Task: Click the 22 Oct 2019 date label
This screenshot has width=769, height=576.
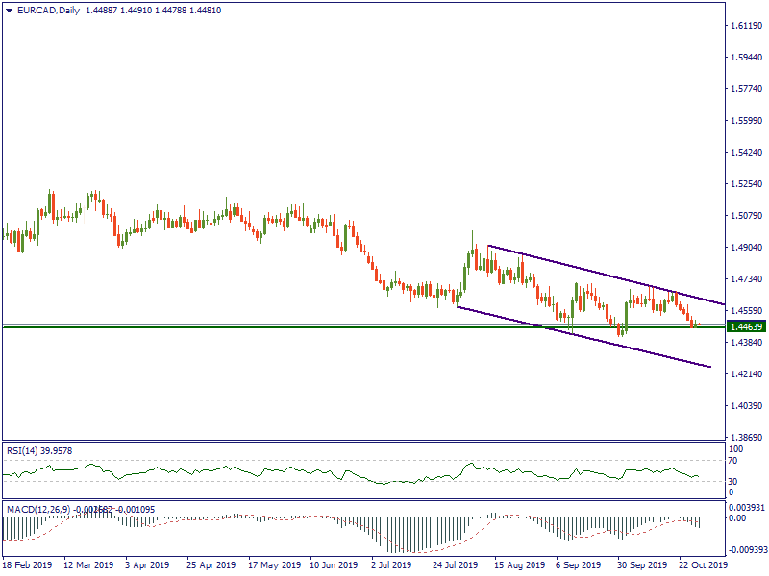Action: 704,565
